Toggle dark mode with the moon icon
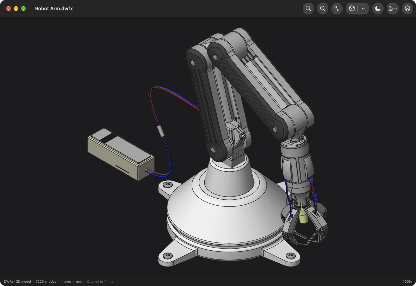416x286 pixels. [x=378, y=9]
